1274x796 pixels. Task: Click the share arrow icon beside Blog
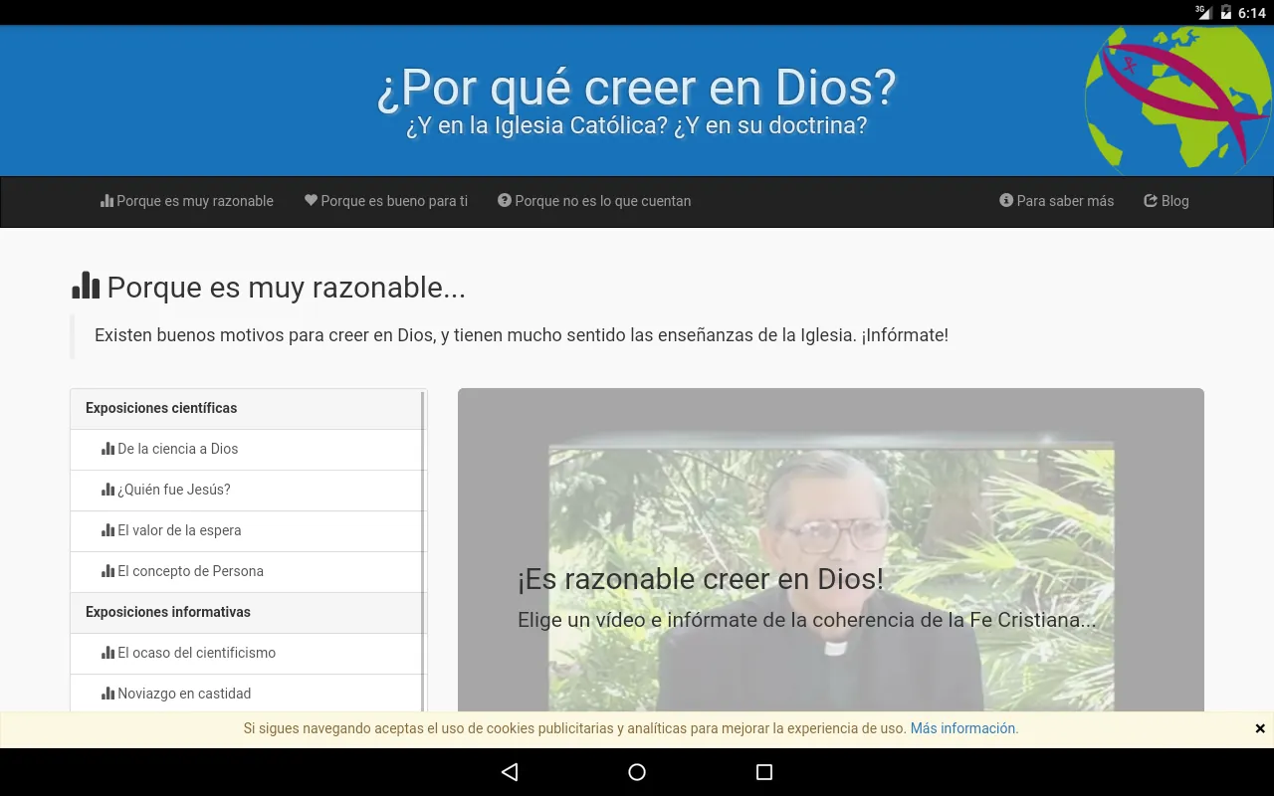(1151, 200)
